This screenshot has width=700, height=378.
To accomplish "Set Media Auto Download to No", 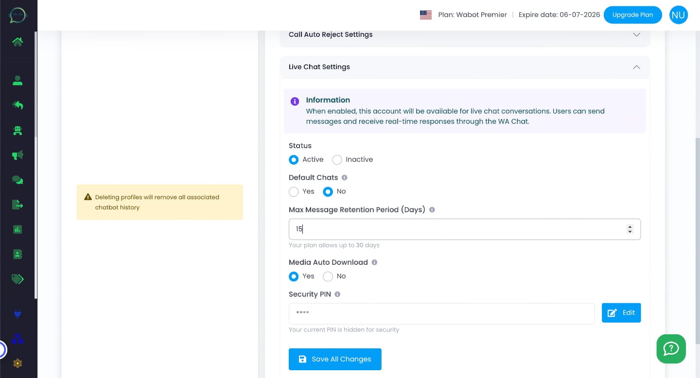I will point(328,276).
